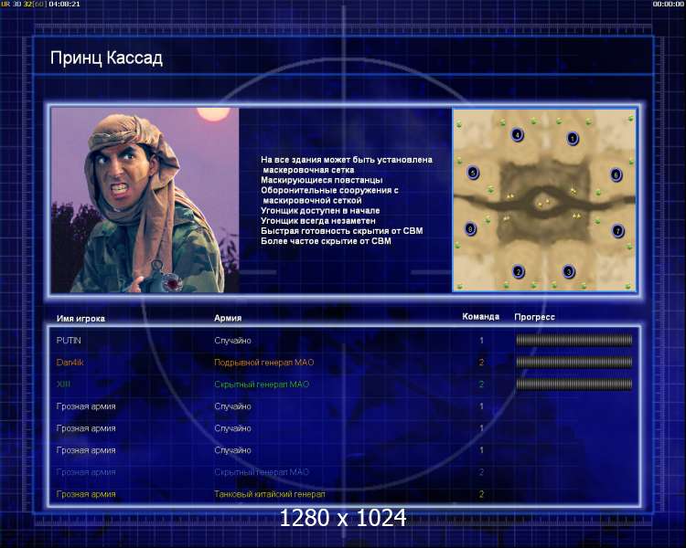Click "Подрывной генерал МАО" army entry
This screenshot has height=548, width=686.
263,363
